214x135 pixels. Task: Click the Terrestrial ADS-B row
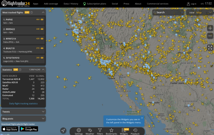[23, 79]
